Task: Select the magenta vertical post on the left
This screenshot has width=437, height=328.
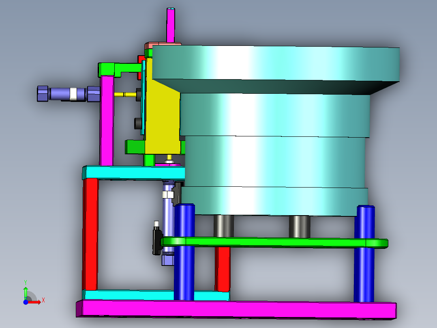Action: pyautogui.click(x=107, y=120)
